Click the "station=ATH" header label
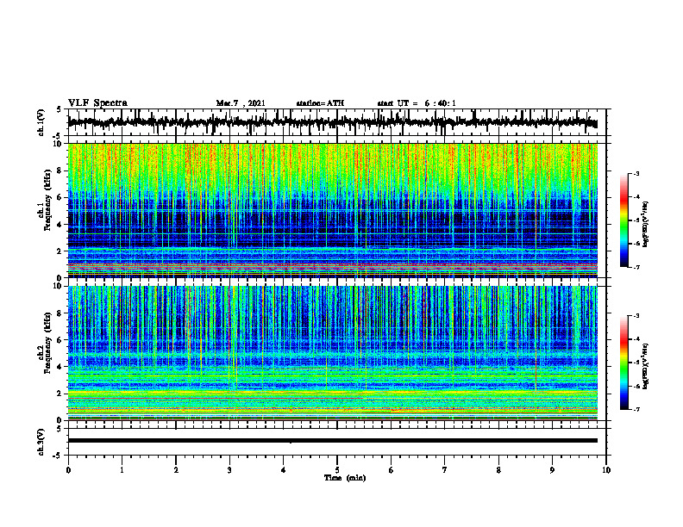This screenshot has width=683, height=527. [x=320, y=103]
